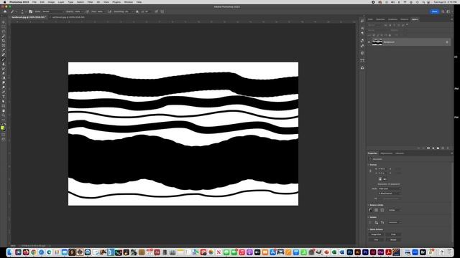This screenshot has width=460, height=258.
Task: Open the layer blend mode dropdown
Action: (379, 30)
